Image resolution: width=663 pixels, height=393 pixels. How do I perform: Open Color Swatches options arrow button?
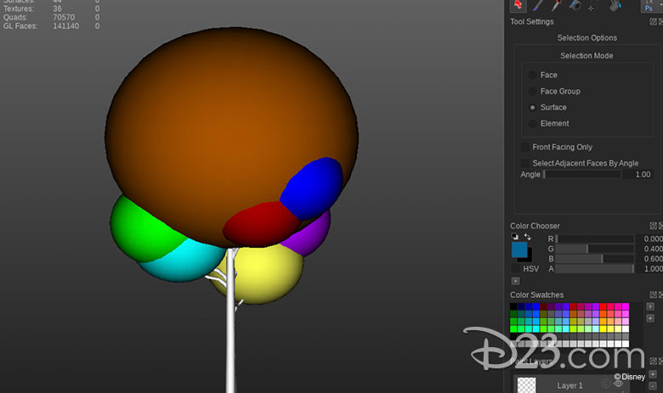(650, 306)
